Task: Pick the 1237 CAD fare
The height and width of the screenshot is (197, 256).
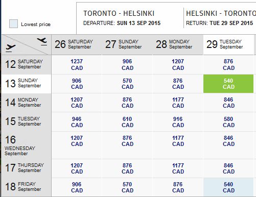Action: (x=77, y=64)
